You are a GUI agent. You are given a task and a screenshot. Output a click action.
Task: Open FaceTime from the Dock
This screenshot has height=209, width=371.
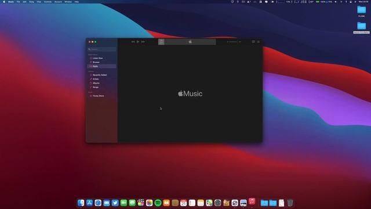pos(123,203)
